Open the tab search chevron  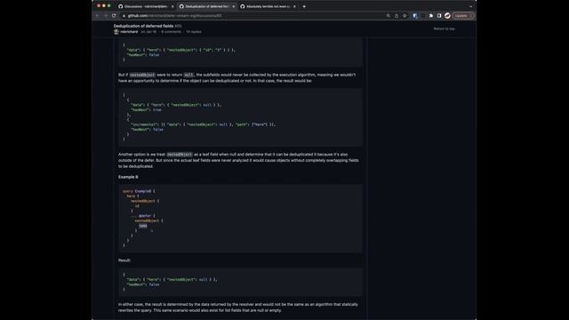tap(470, 6)
